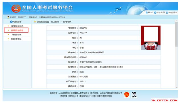Viewport: 179px width, 103px height.
Task: Click the scrollbar down arrow
Action: (176, 87)
